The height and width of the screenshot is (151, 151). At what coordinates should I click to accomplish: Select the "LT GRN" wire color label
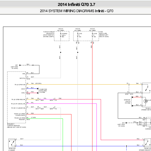(33, 118)
